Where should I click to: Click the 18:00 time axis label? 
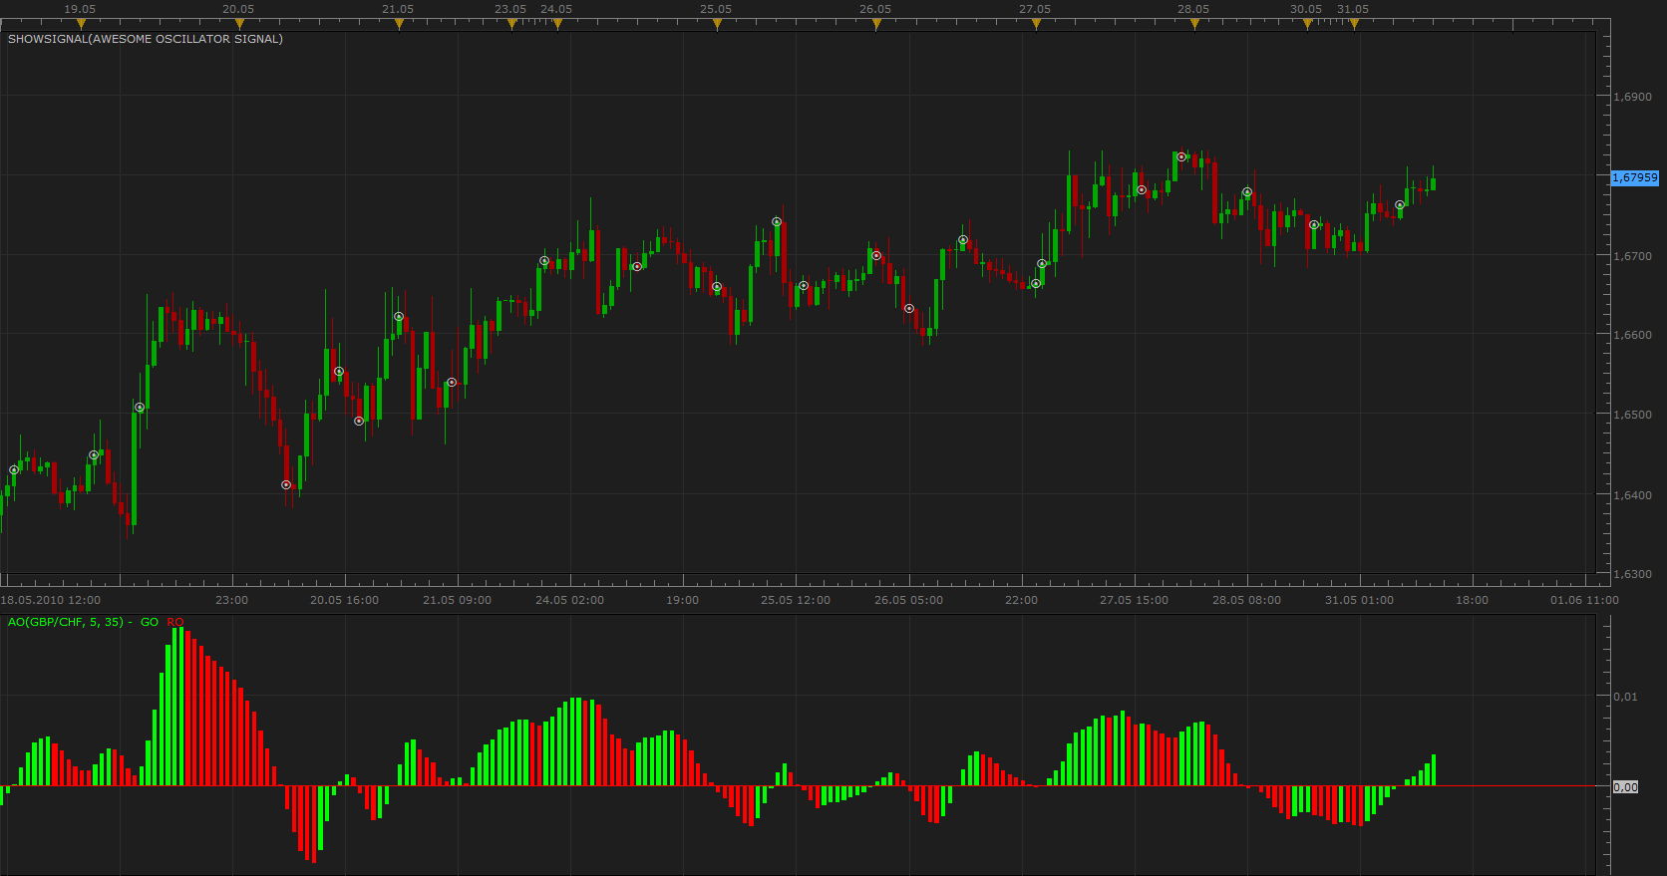[1473, 600]
